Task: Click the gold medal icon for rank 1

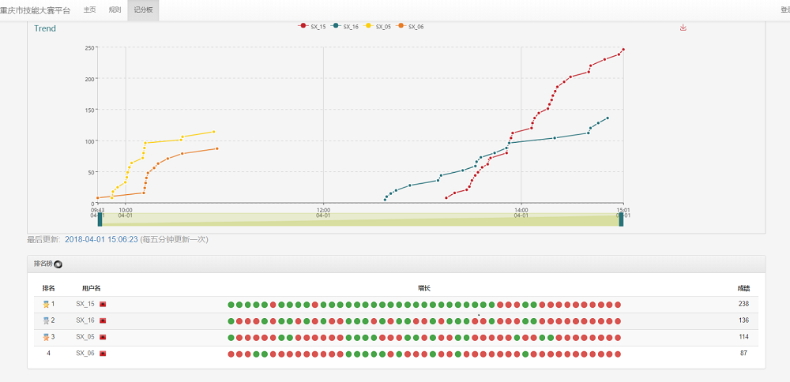Action: coord(46,304)
